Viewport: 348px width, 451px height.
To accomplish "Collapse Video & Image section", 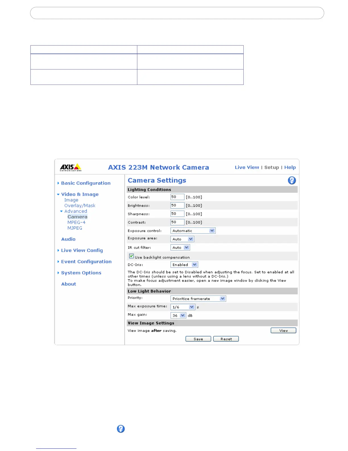I will coord(80,194).
